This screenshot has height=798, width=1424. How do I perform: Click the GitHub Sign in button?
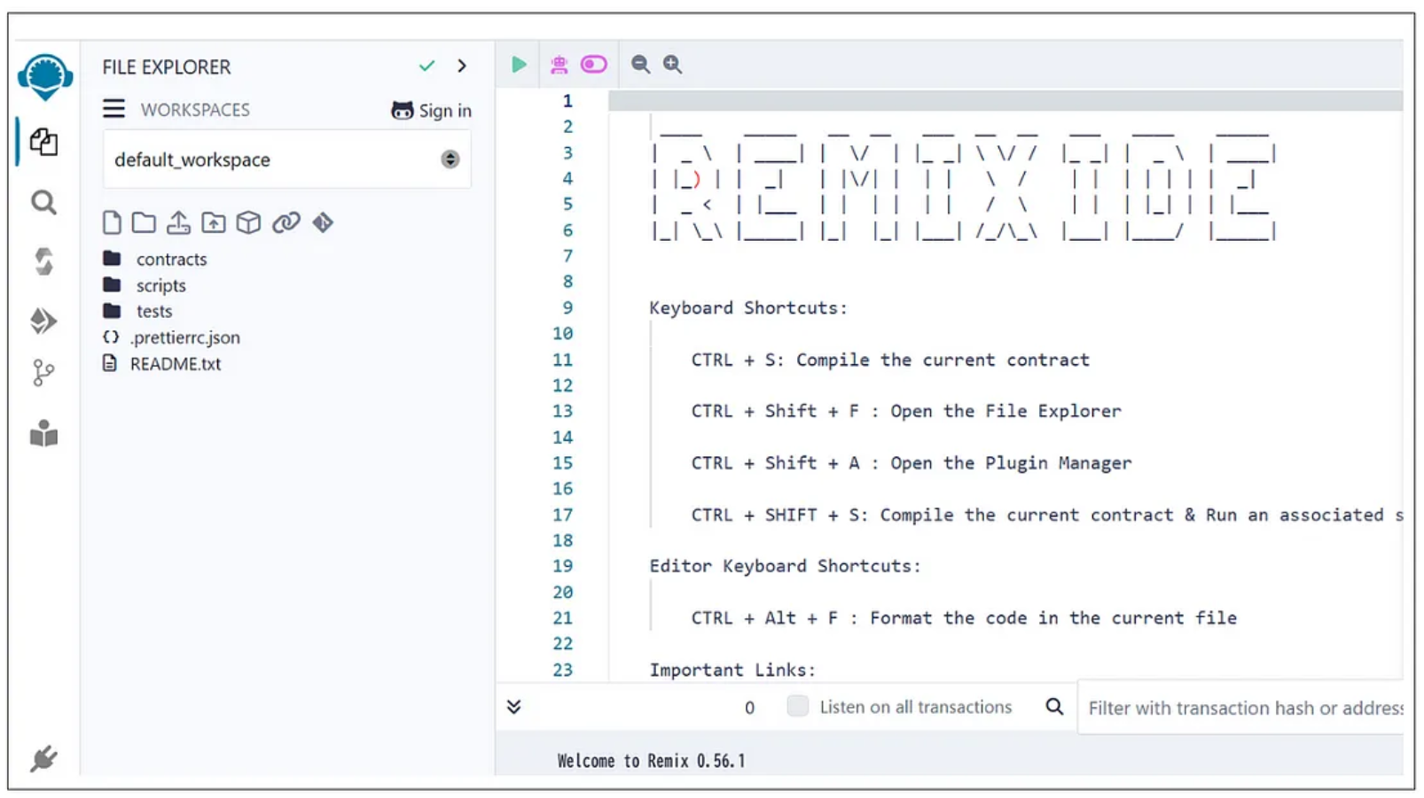click(x=431, y=111)
